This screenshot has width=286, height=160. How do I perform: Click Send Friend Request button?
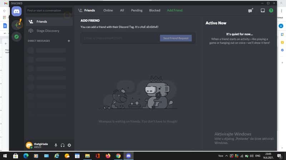pyautogui.click(x=176, y=38)
